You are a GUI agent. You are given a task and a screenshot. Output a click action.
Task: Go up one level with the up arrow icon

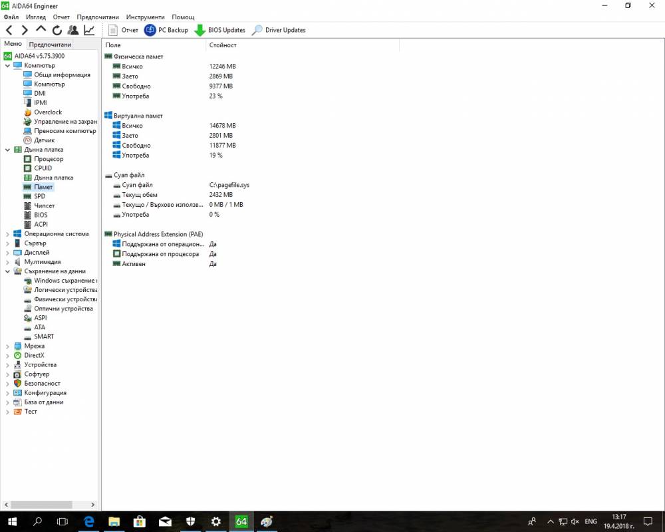tap(41, 29)
